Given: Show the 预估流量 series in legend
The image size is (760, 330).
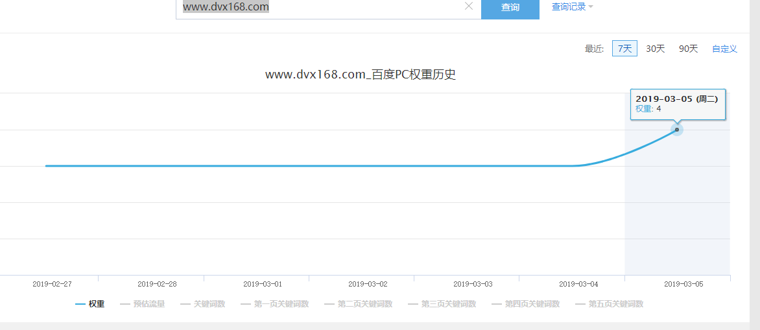Looking at the screenshot, I should (143, 304).
